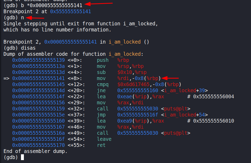The width and height of the screenshot is (251, 163).
Task: Click the terminal cursor at the last gdb prompt
Action: (22, 157)
